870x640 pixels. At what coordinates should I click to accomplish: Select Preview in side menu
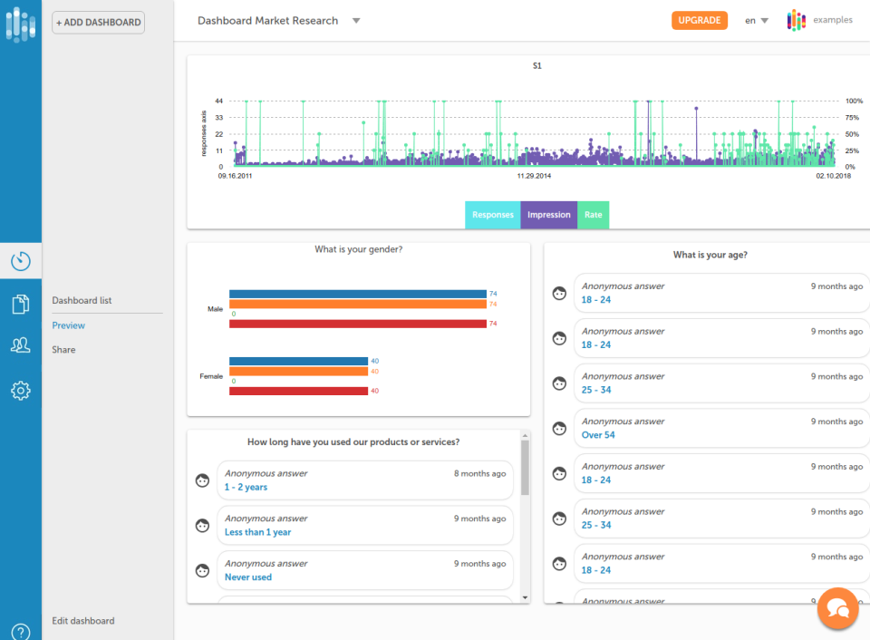pyautogui.click(x=68, y=325)
